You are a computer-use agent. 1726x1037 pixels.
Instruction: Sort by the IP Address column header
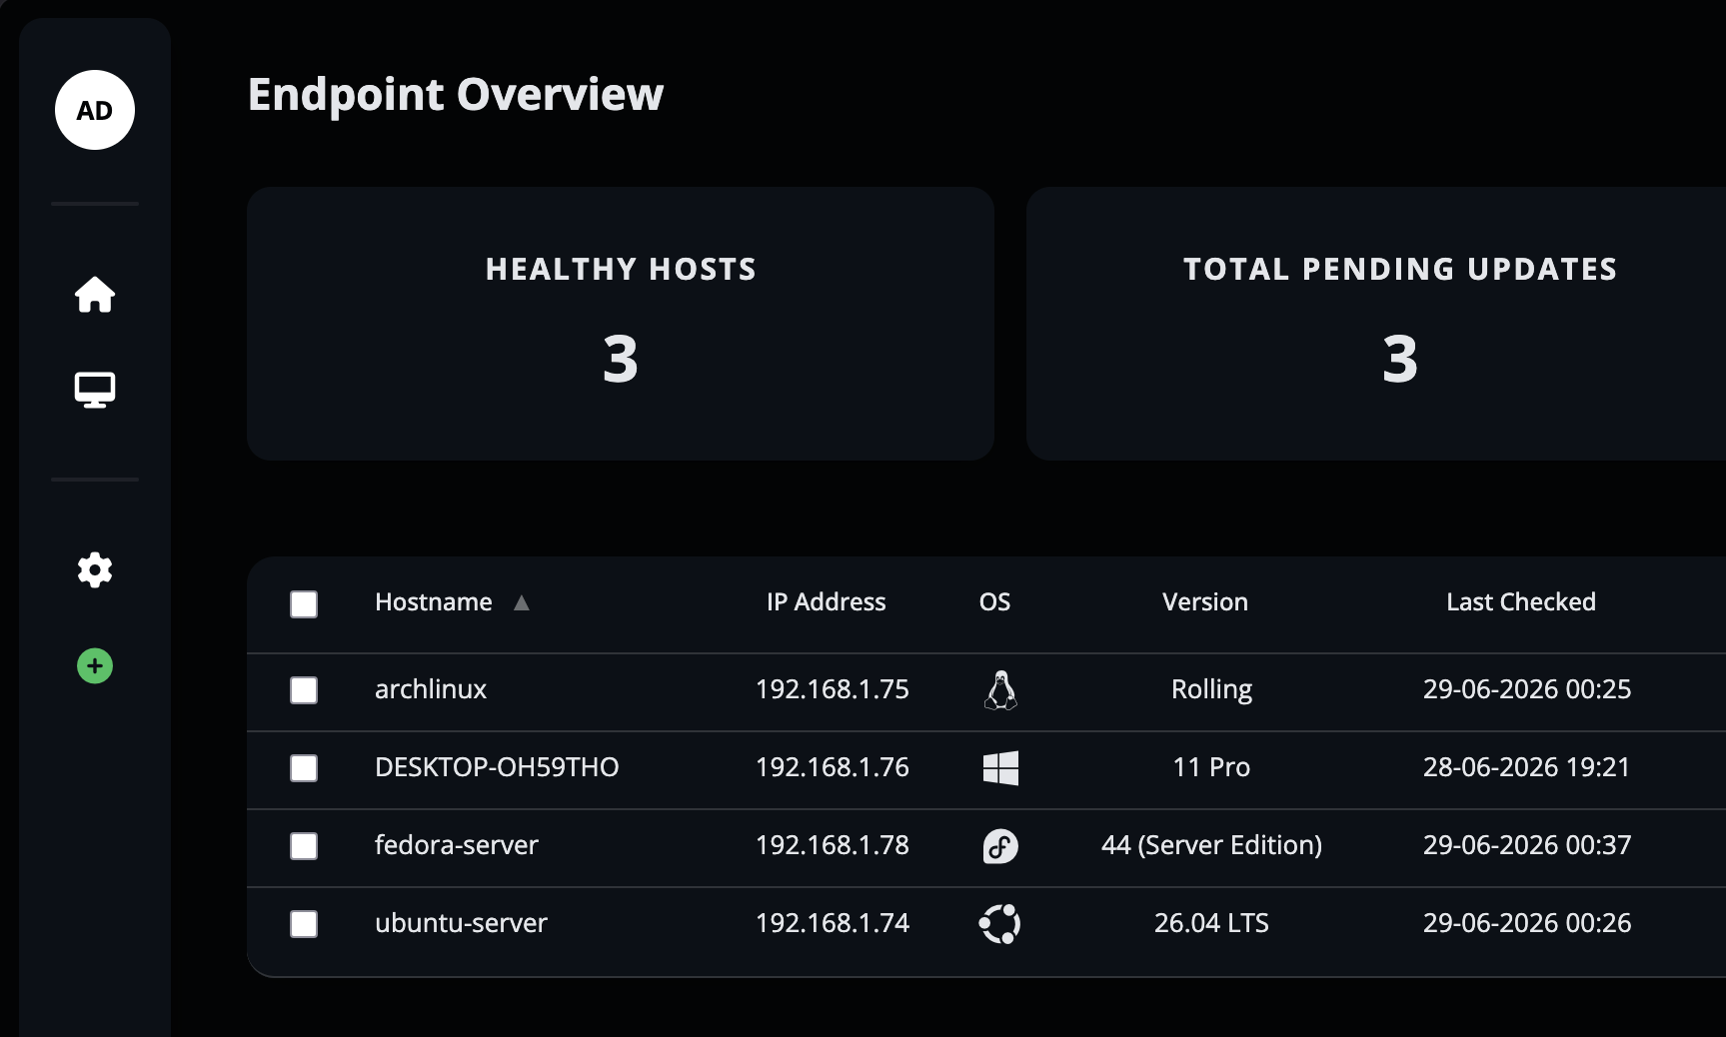click(x=827, y=601)
